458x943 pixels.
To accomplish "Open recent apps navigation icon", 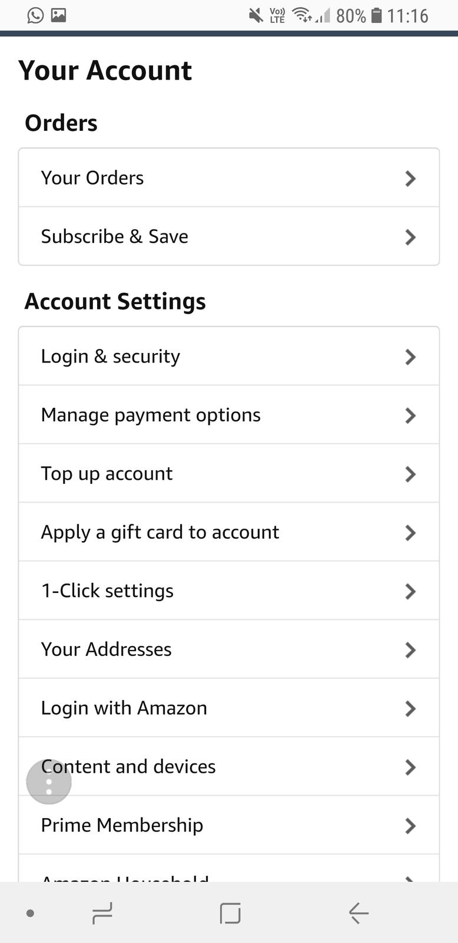I will [102, 913].
